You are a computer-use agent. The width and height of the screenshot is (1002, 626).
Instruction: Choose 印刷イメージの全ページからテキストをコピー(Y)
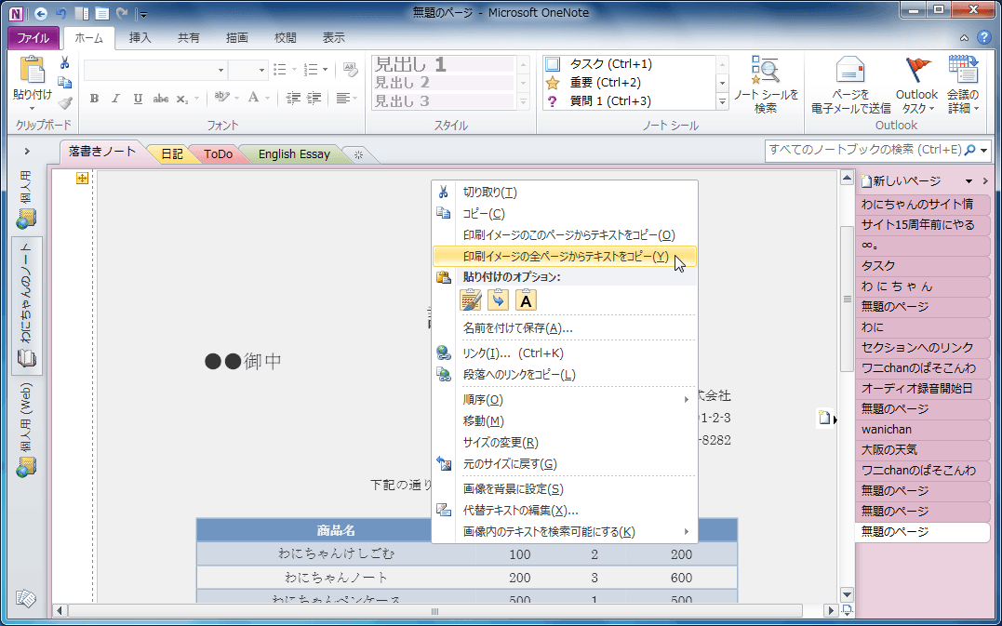[565, 257]
